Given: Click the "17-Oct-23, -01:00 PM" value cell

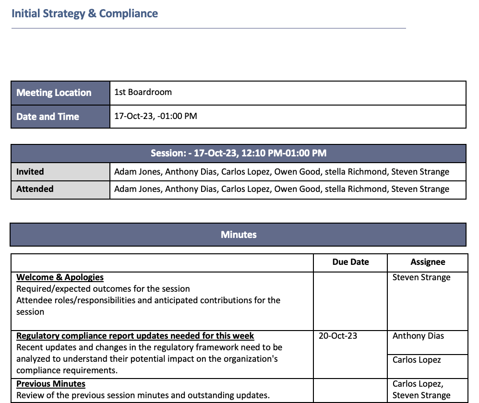Looking at the screenshot, I should 156,116.
